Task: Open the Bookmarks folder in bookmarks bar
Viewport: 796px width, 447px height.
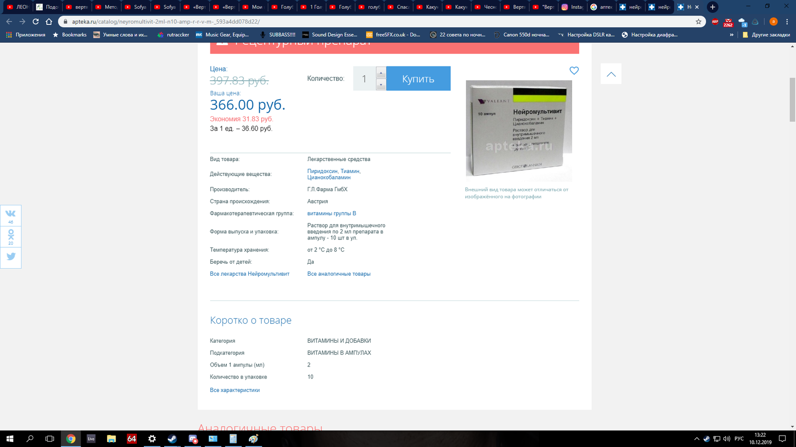Action: pyautogui.click(x=70, y=35)
